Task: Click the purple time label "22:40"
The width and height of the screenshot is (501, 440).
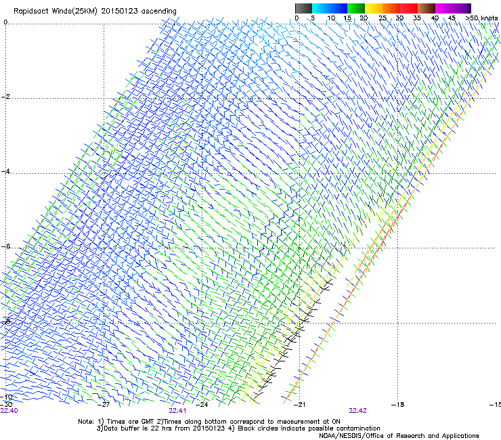Action: coord(9,411)
